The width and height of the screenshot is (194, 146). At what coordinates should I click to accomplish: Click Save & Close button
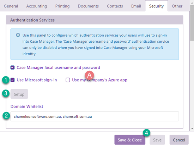tap(130, 140)
